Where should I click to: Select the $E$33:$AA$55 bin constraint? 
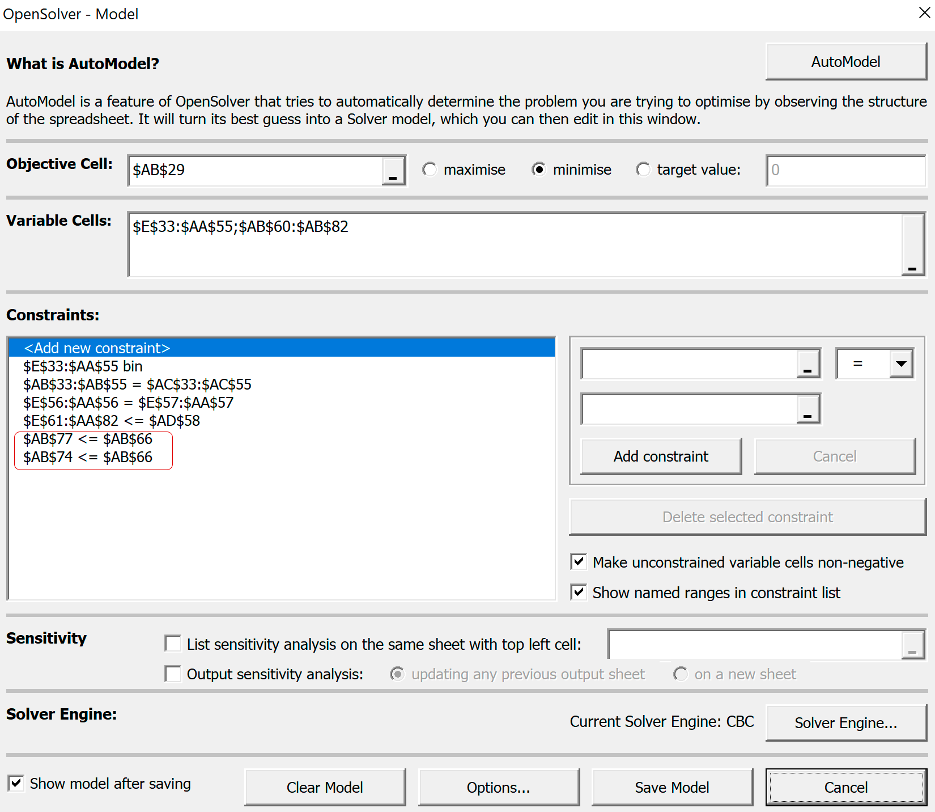[x=83, y=366]
